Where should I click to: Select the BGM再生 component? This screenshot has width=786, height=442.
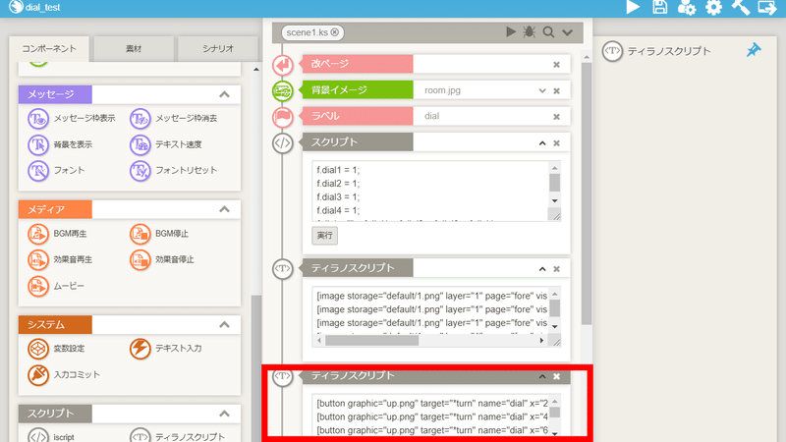(x=57, y=234)
